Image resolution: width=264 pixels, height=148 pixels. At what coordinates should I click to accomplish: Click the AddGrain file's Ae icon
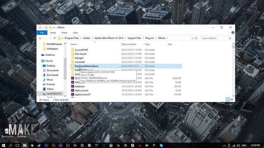(x=73, y=86)
